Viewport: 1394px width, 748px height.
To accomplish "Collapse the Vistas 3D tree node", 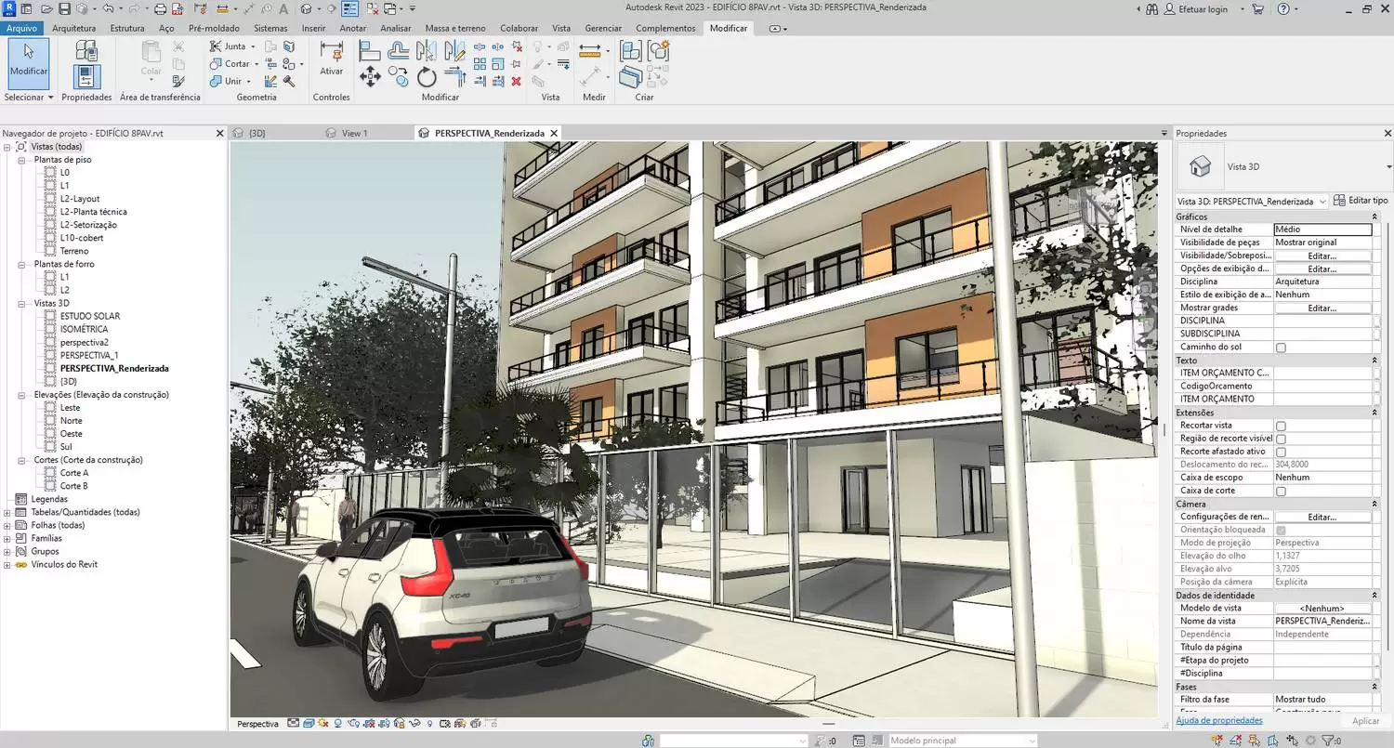I will click(x=21, y=303).
